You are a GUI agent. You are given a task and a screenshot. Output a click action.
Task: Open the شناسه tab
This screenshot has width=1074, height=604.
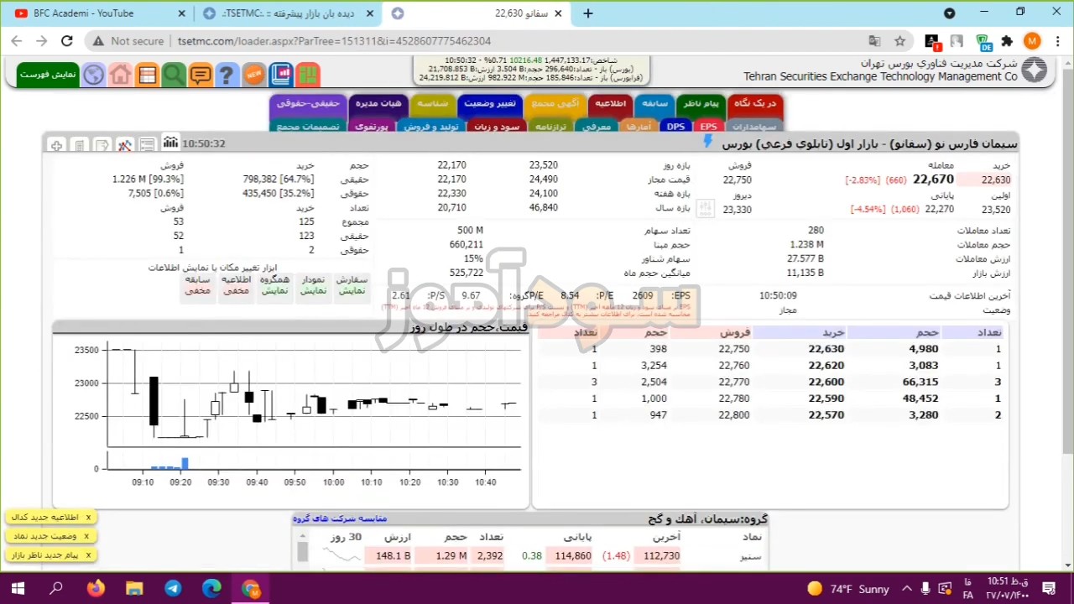click(x=432, y=103)
